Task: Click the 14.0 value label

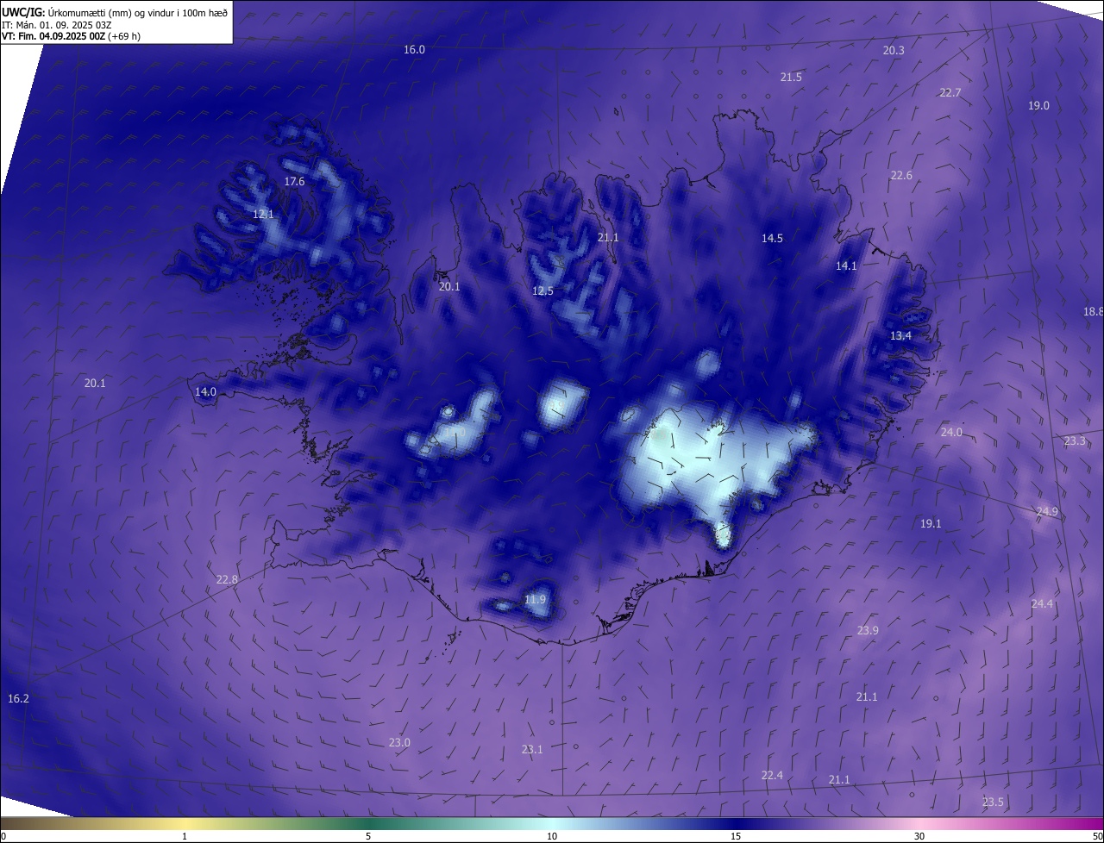Action: click(x=205, y=392)
